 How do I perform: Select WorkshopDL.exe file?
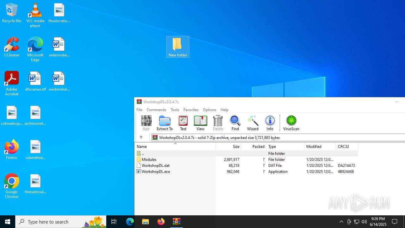coord(246,171)
